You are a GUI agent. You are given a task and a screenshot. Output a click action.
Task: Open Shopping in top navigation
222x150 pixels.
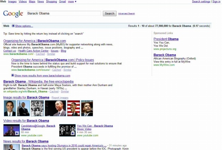(x=51, y=1)
